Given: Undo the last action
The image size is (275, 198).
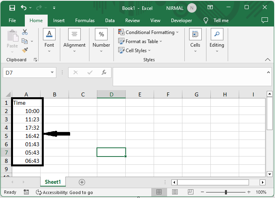Looking at the screenshot, I should tap(24, 8).
